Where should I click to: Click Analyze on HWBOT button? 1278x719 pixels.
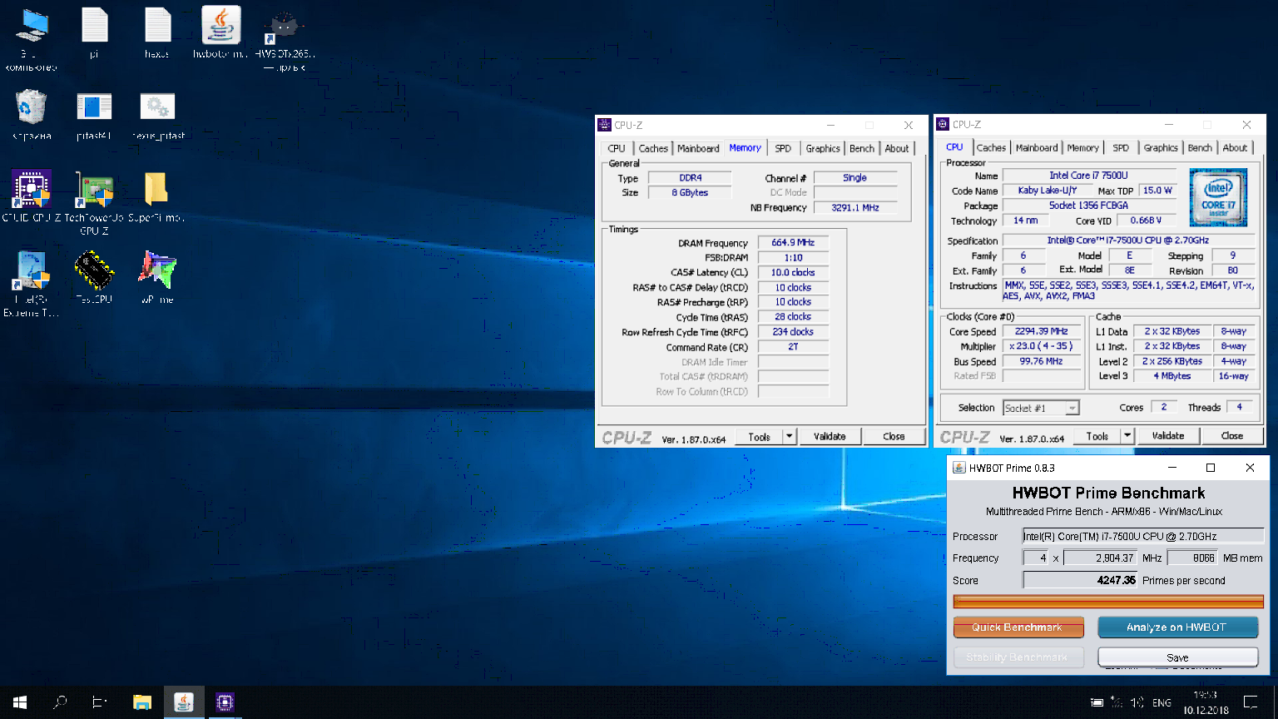[1177, 627]
